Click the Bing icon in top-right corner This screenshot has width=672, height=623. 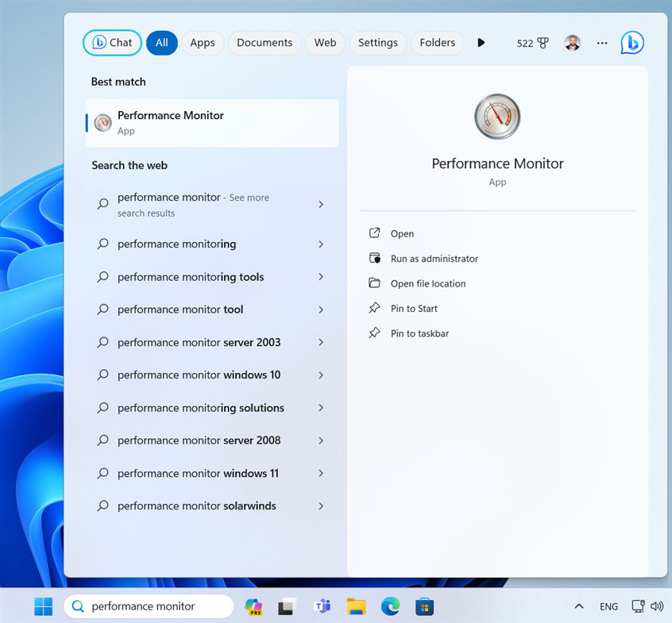631,43
